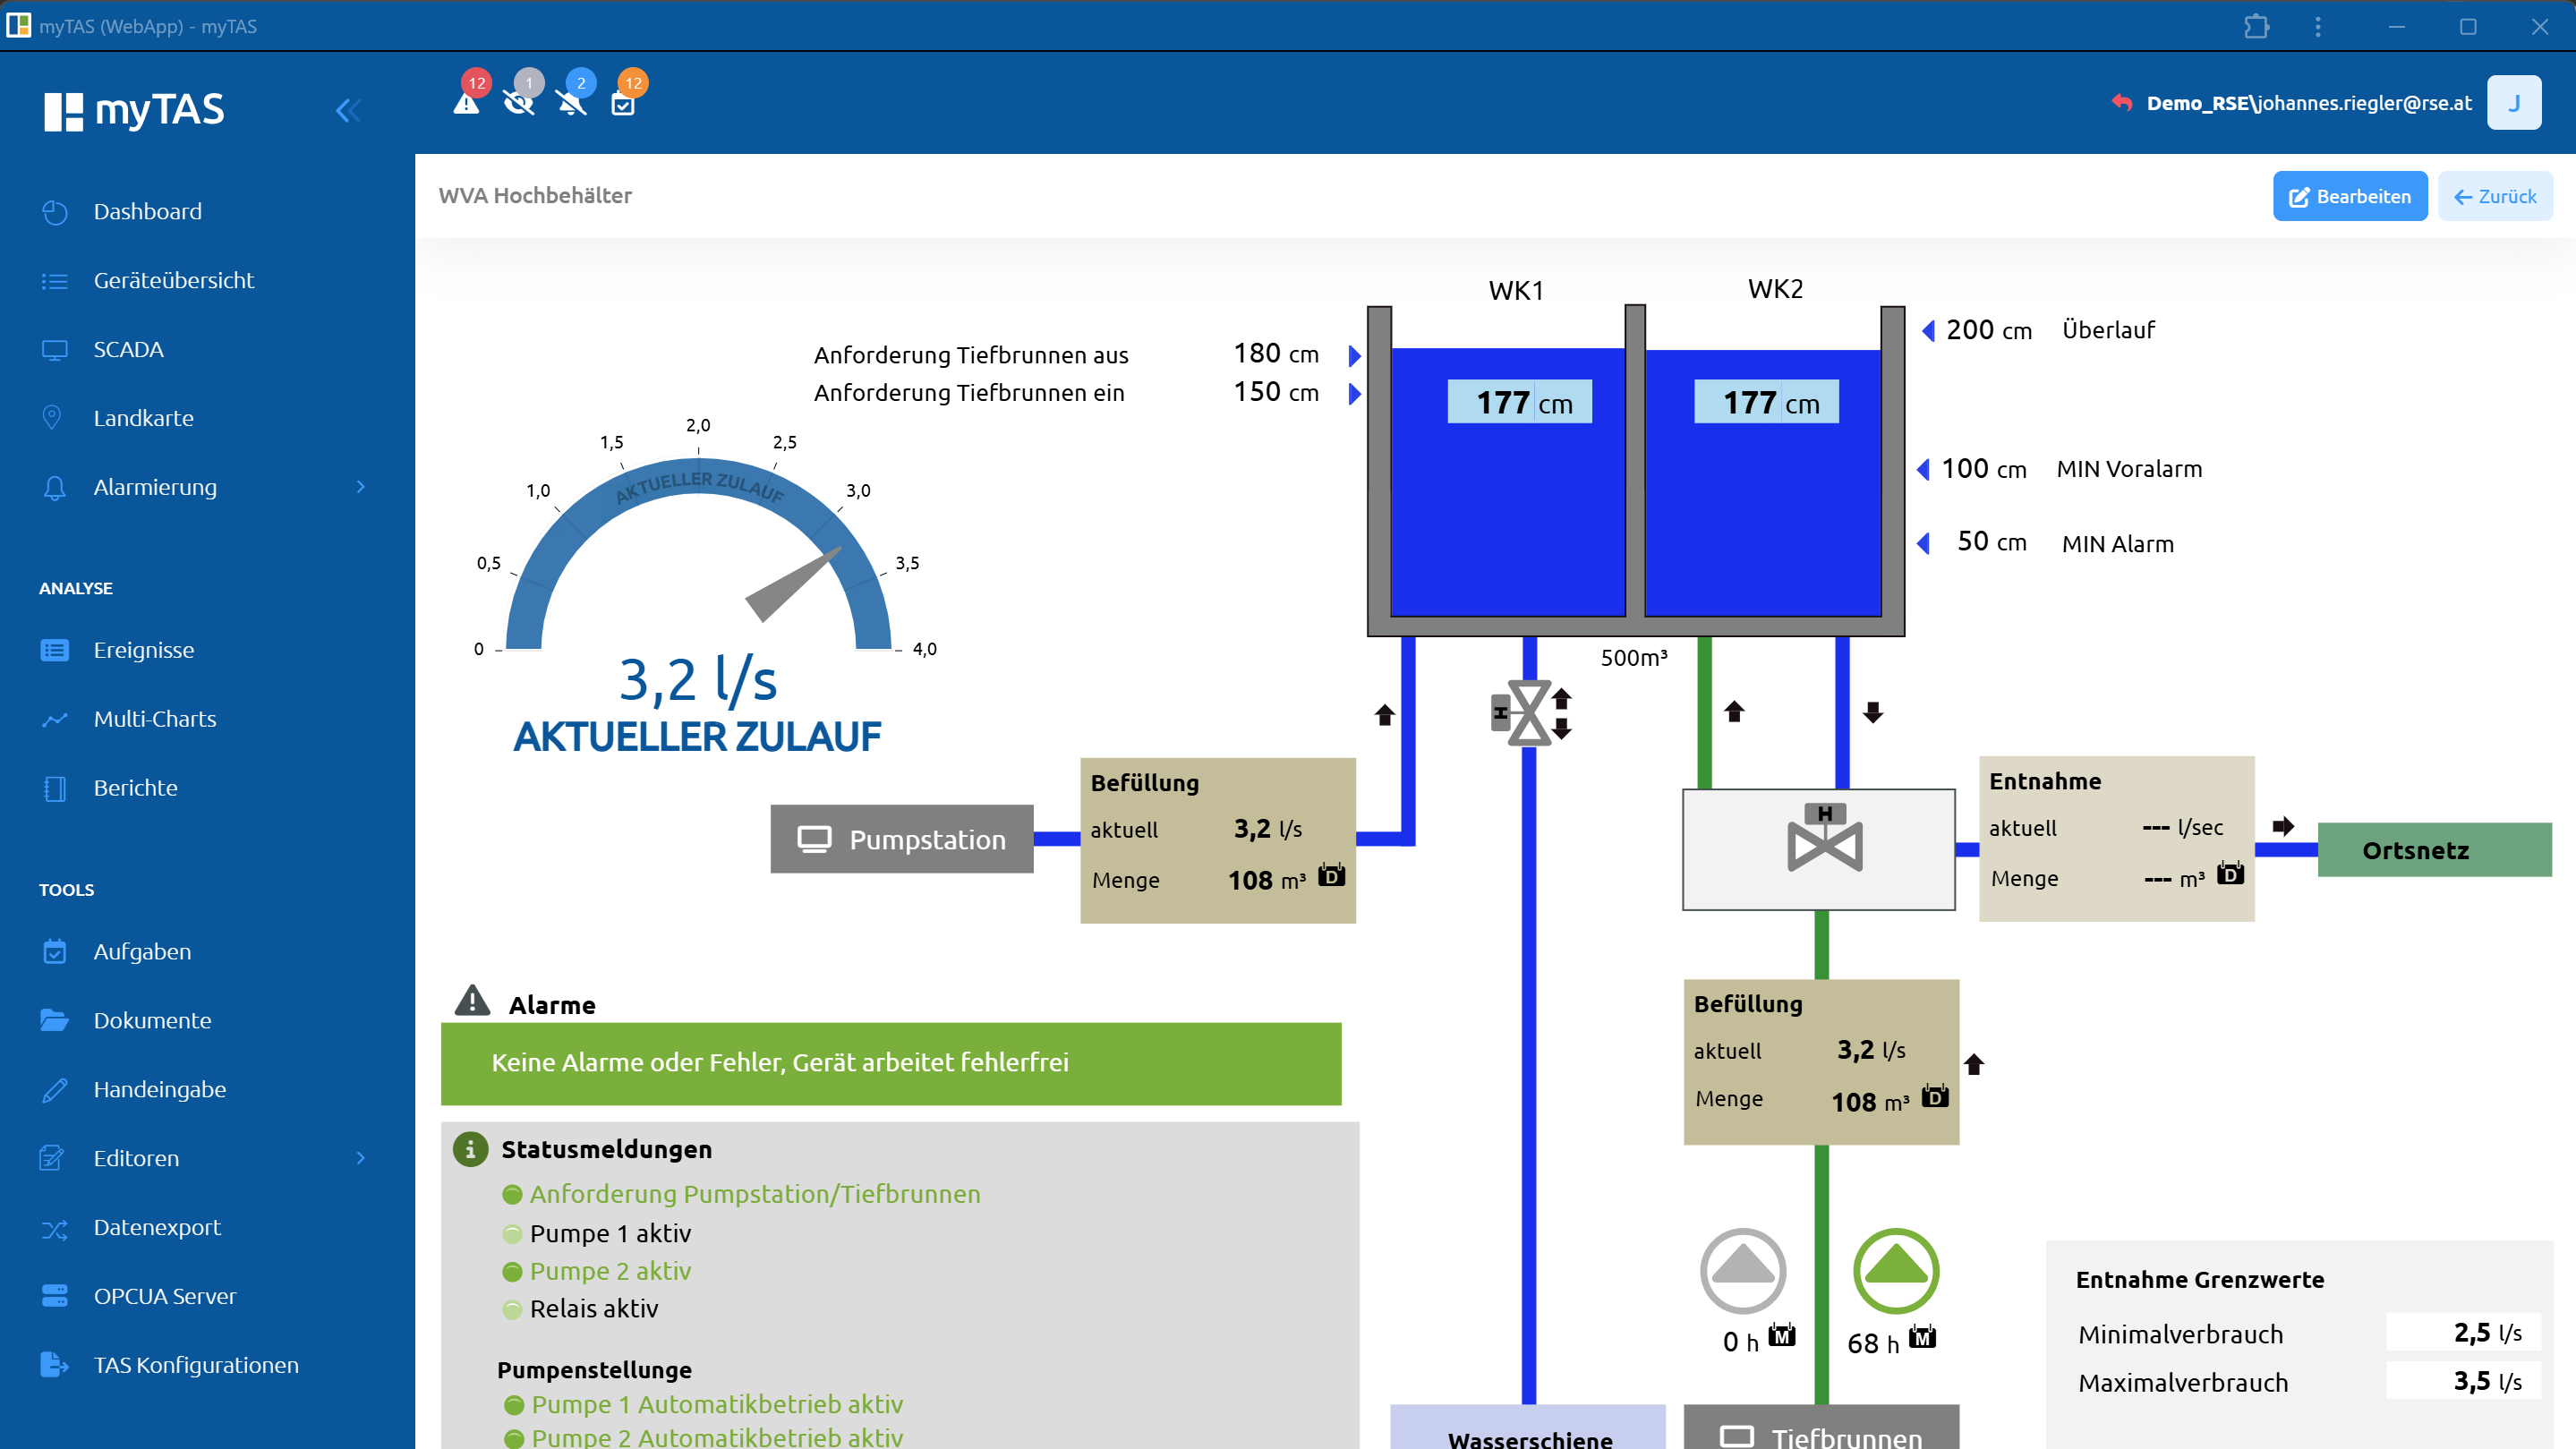Image resolution: width=2576 pixels, height=1449 pixels.
Task: Expand the Editoren submenu
Action: pyautogui.click(x=361, y=1158)
